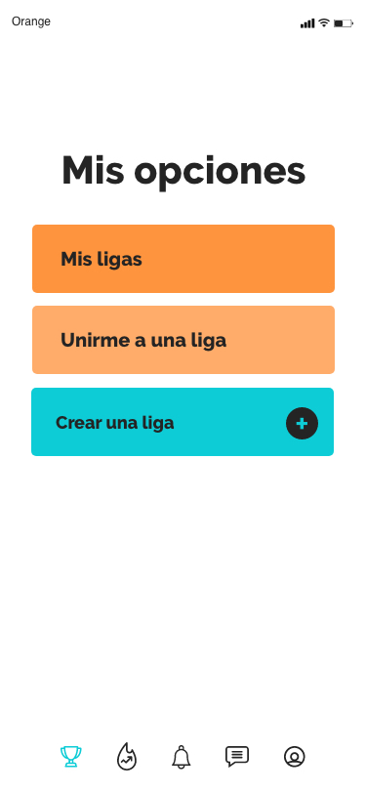Open the Mis ligas card
366x793 pixels.
coord(183,259)
